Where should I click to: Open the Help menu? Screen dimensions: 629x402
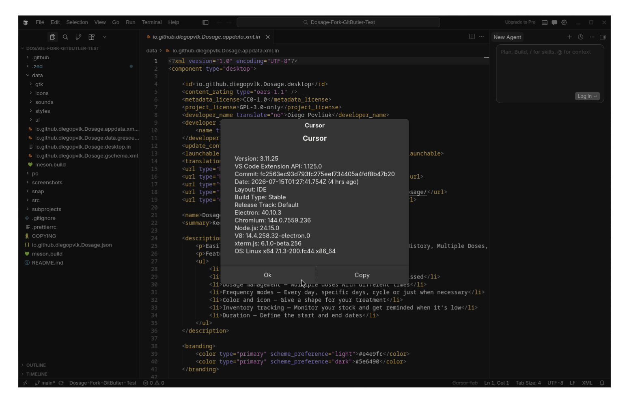(174, 22)
